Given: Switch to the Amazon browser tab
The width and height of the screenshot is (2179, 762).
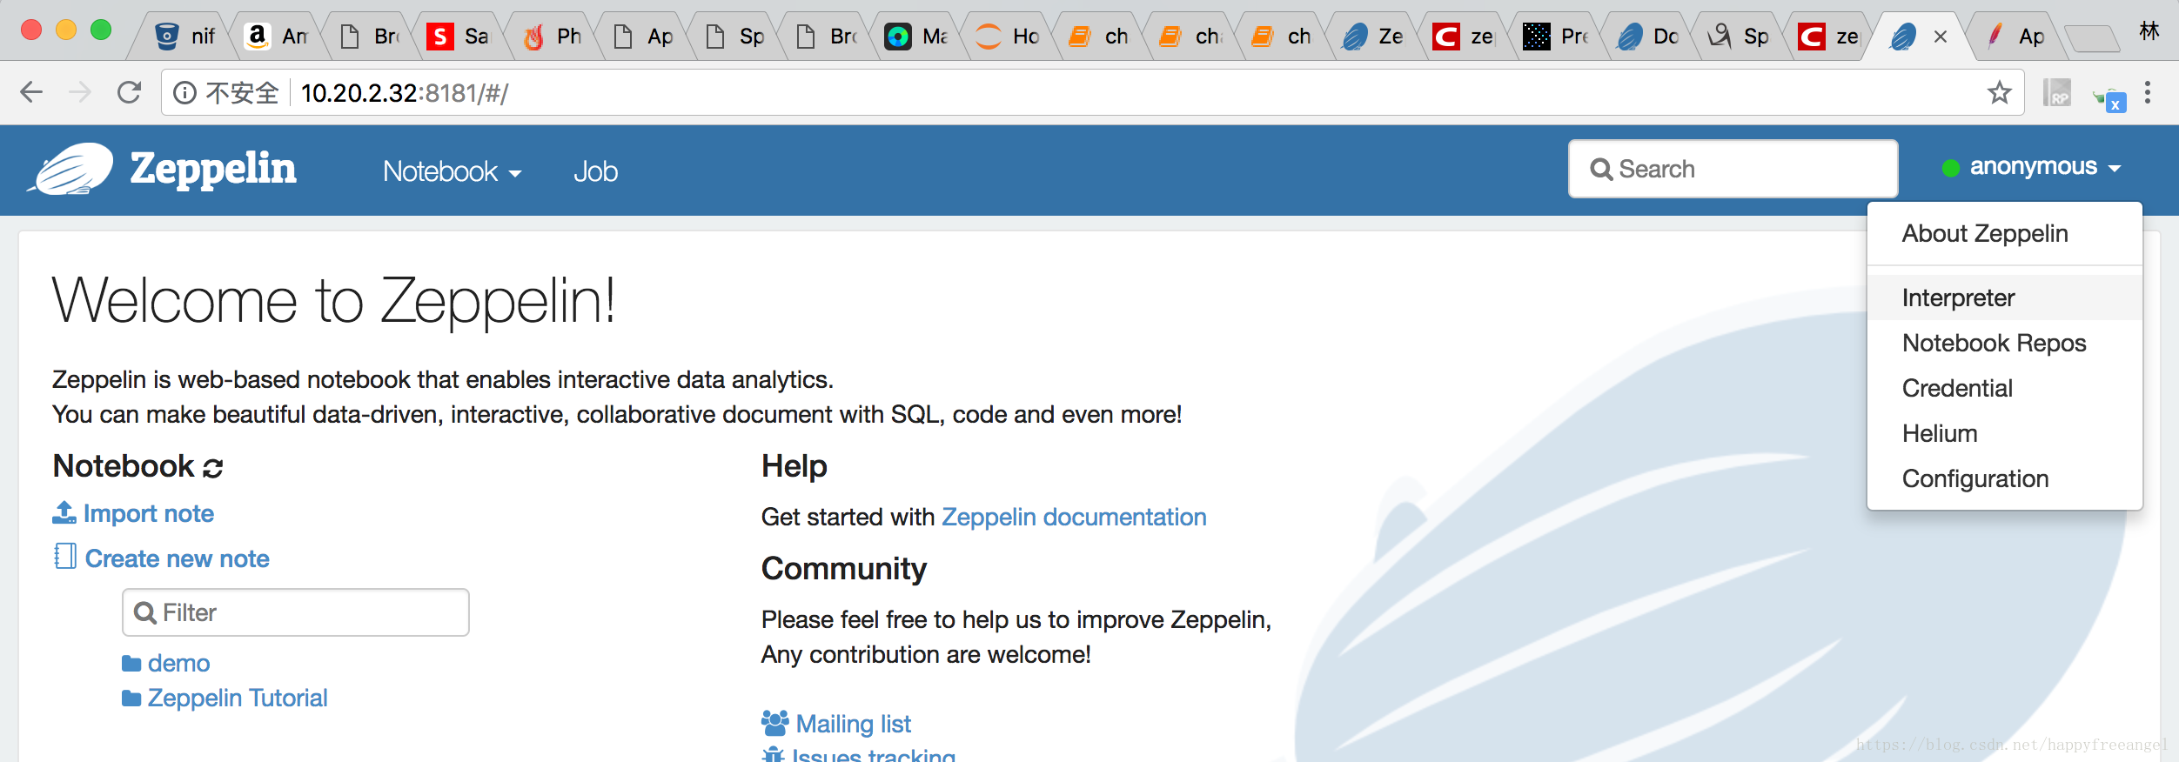Looking at the screenshot, I should click(276, 37).
